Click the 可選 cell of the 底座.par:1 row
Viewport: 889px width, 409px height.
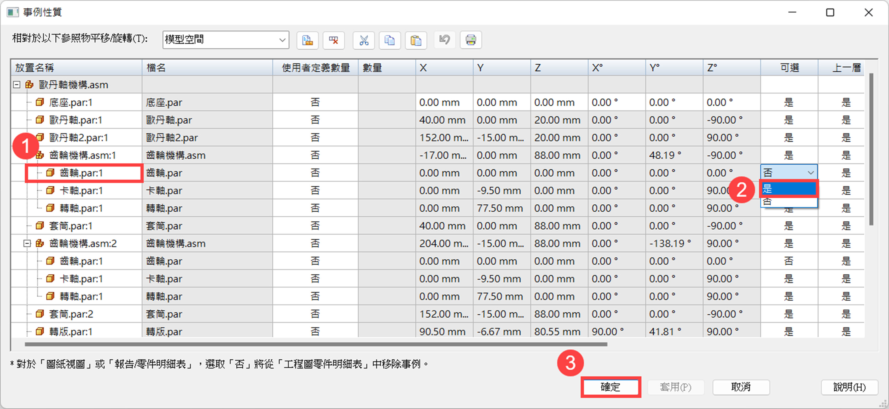[x=789, y=102]
